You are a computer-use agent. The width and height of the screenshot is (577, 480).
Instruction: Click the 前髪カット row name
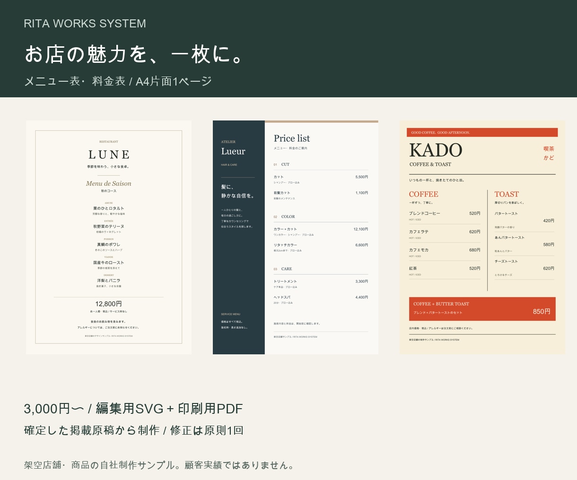click(x=282, y=193)
